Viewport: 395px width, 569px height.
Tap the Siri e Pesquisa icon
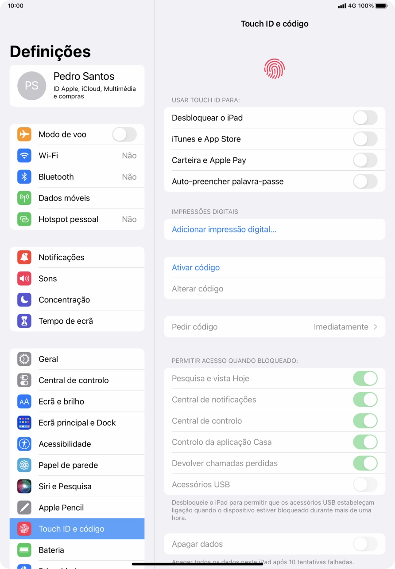tap(24, 487)
